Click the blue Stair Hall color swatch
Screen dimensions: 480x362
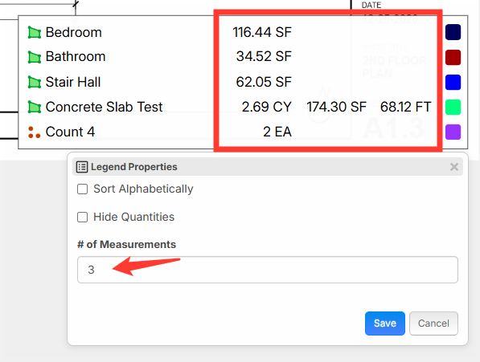click(453, 82)
